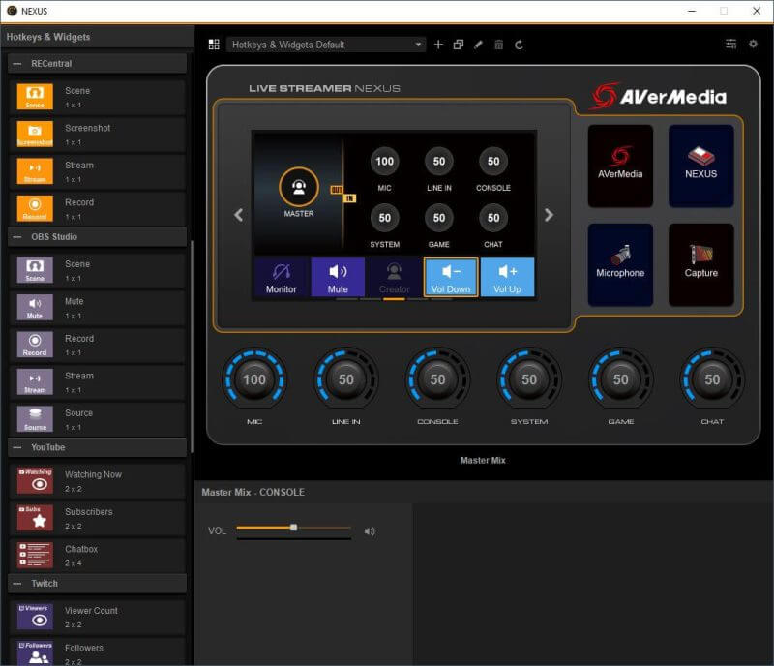
Task: Open settings with the gear icon
Action: [x=753, y=44]
